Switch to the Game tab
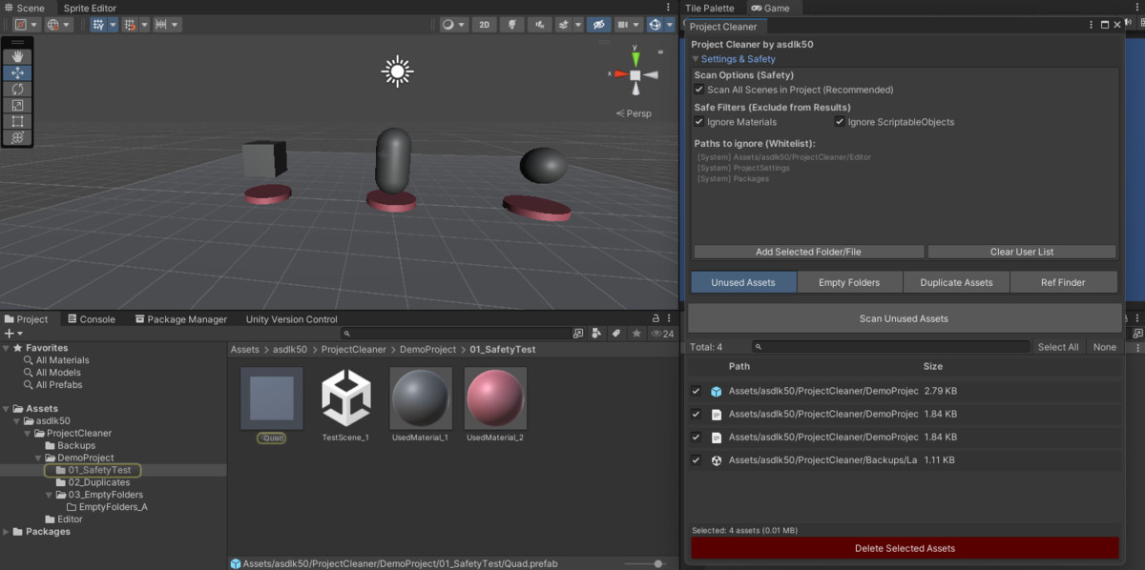 tap(770, 8)
